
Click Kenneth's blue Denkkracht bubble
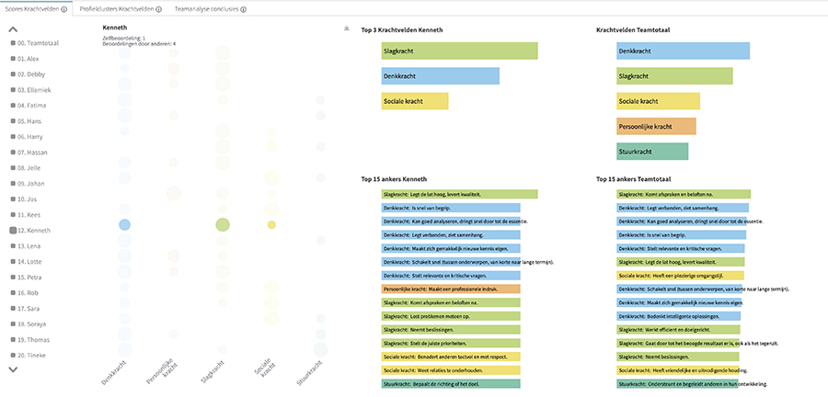(x=124, y=224)
